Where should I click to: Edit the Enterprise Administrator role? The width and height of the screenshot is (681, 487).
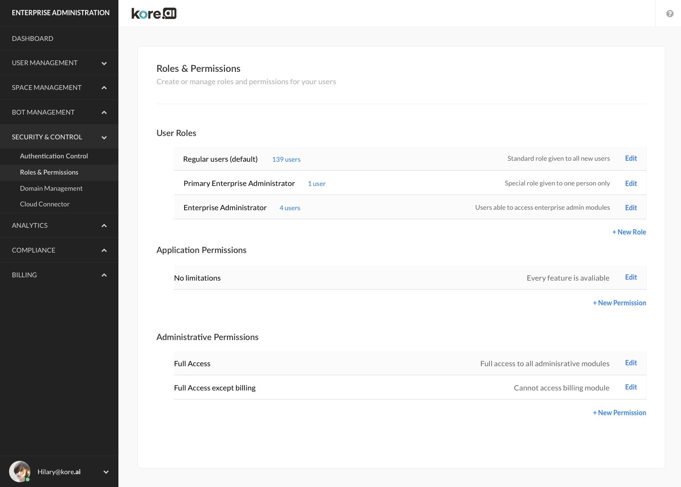coord(631,208)
